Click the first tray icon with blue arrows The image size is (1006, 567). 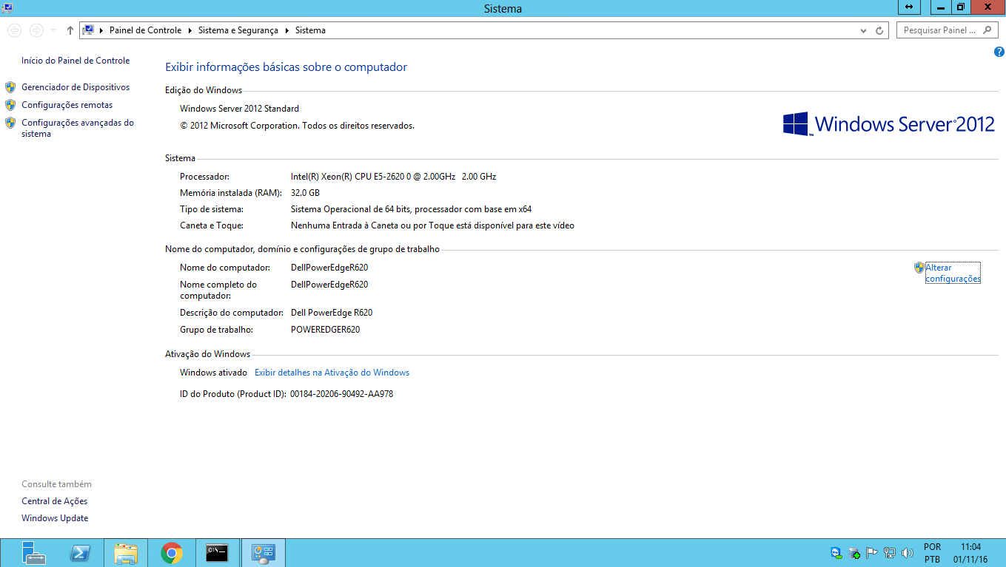click(x=836, y=552)
